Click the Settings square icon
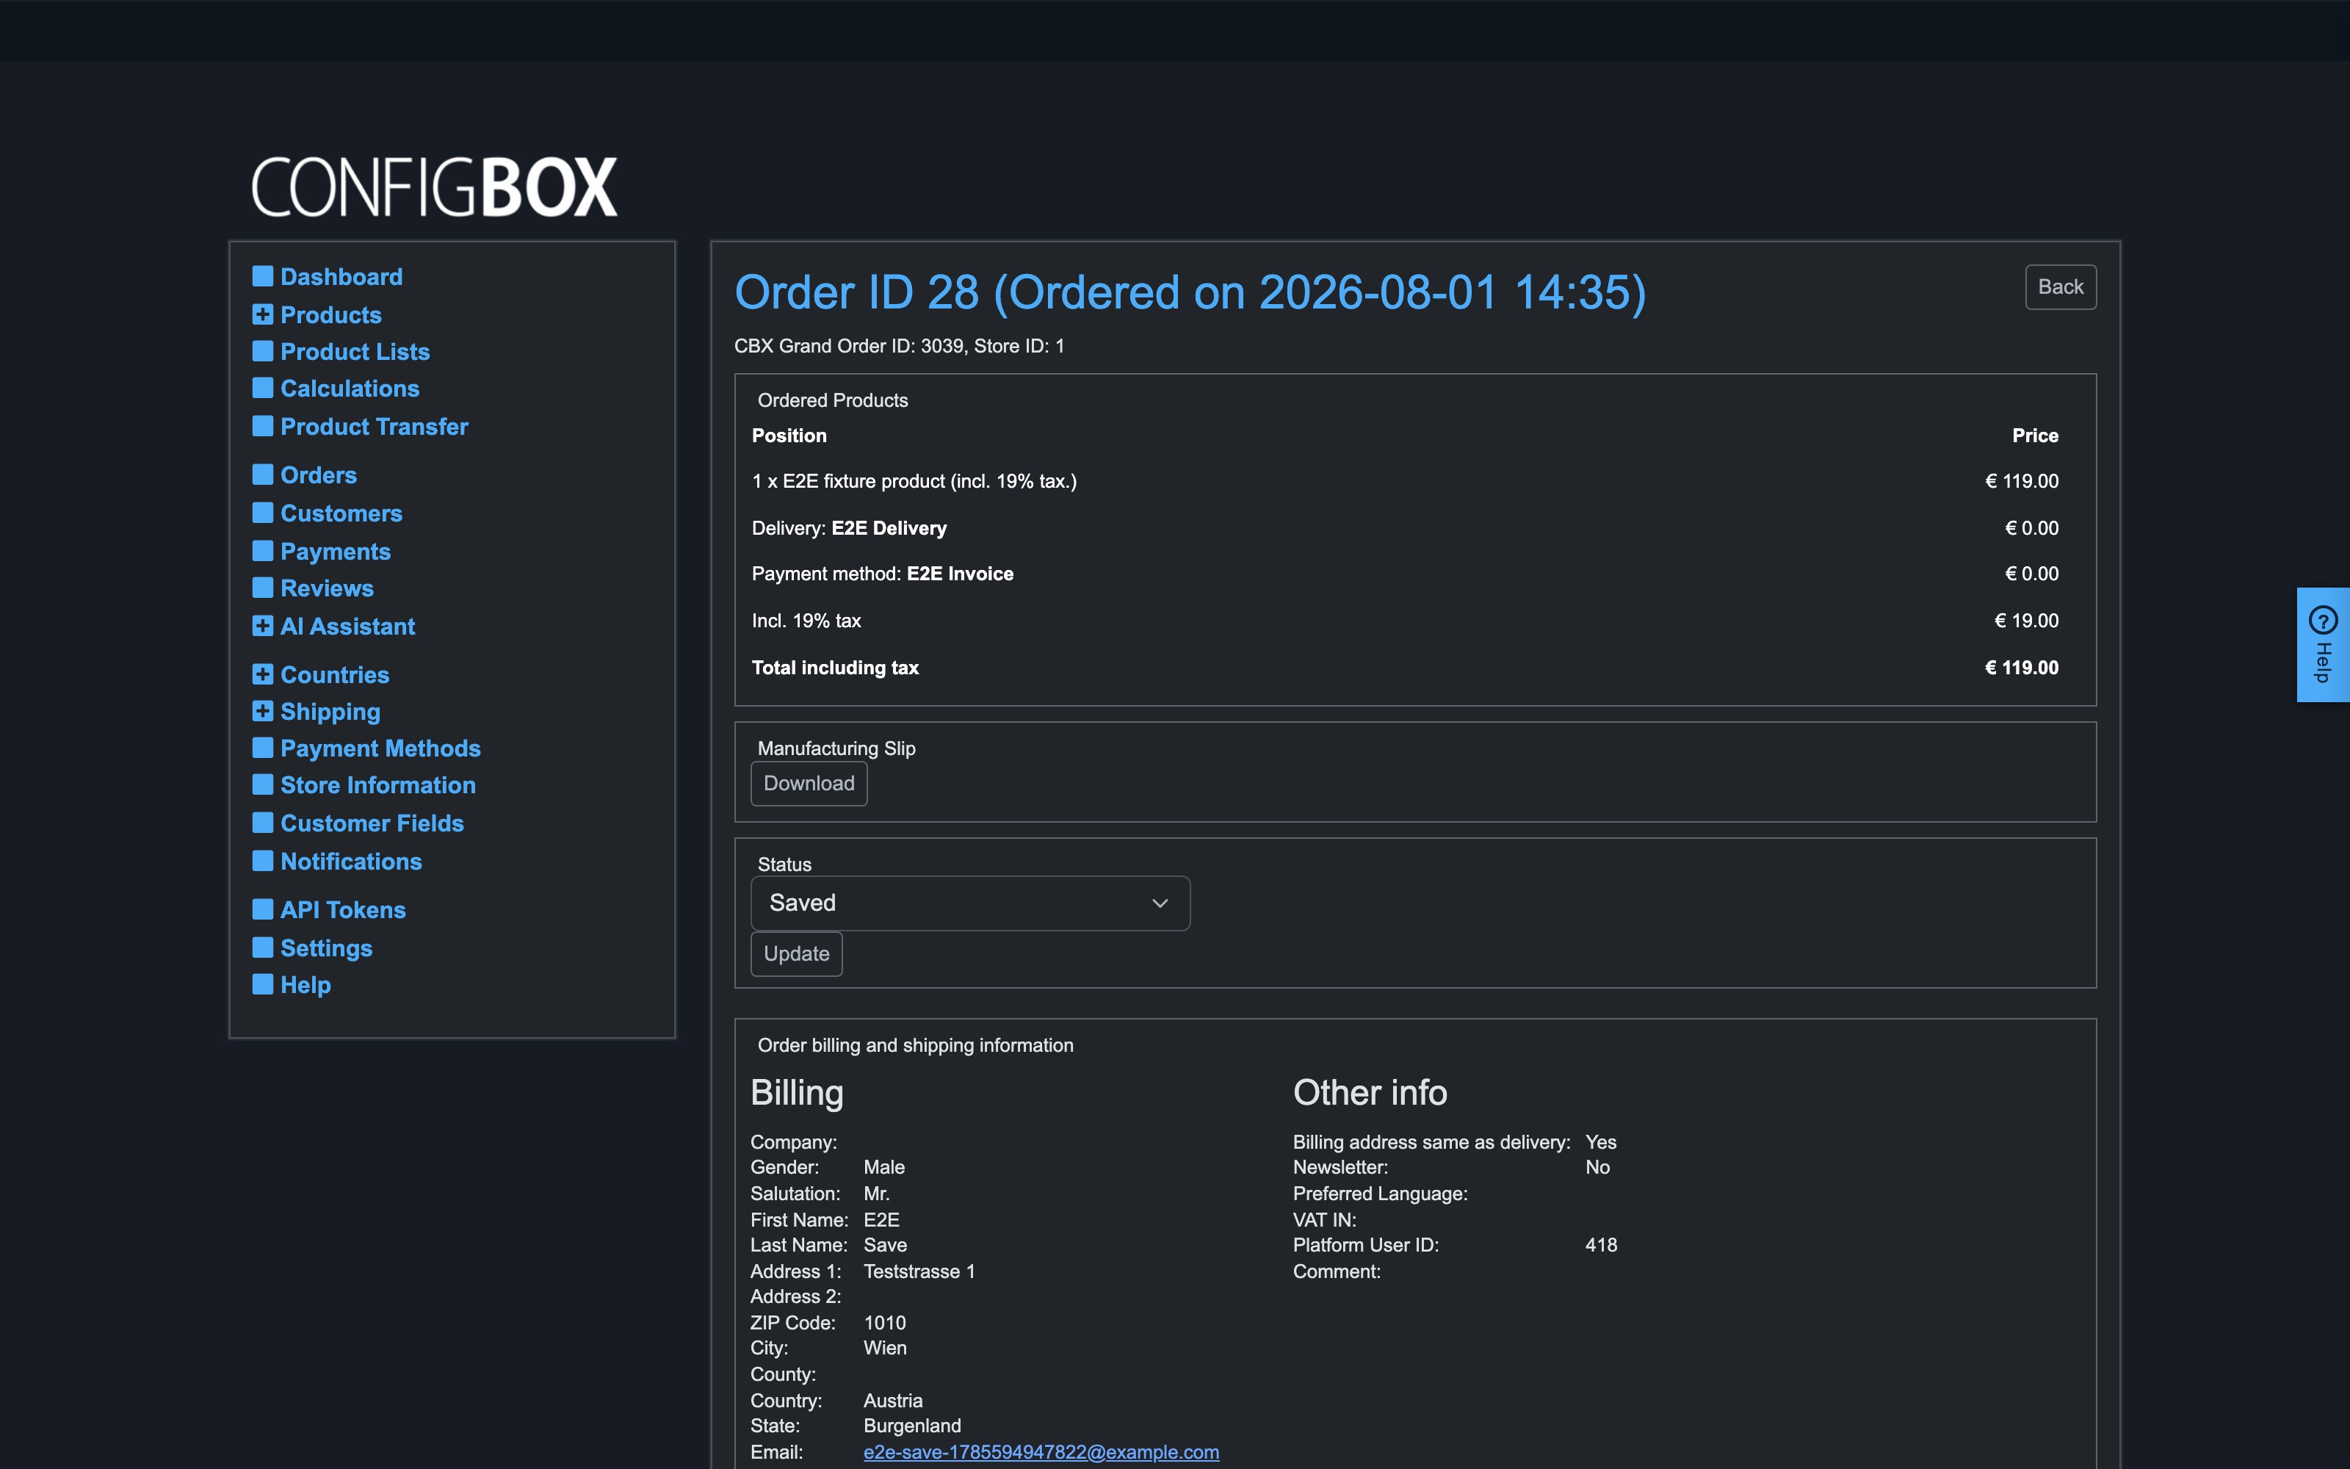Image resolution: width=2350 pixels, height=1469 pixels. (x=262, y=948)
